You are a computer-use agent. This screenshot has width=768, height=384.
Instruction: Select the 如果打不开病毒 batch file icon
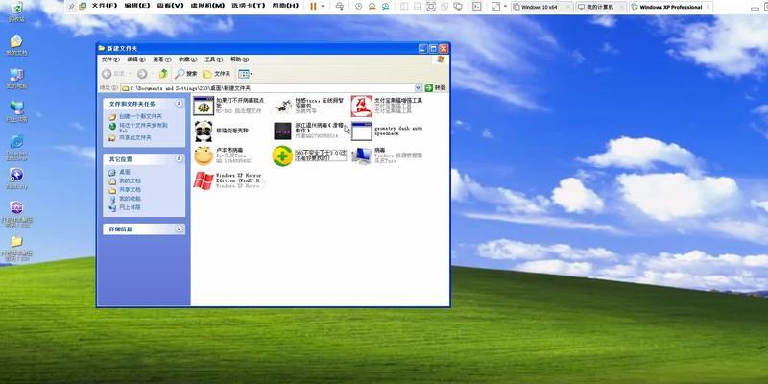click(204, 106)
